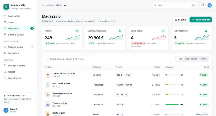This screenshot has height=116, width=216.
Task: Click the Solo negozio badge for Cesto in juta
Action: [202, 114]
